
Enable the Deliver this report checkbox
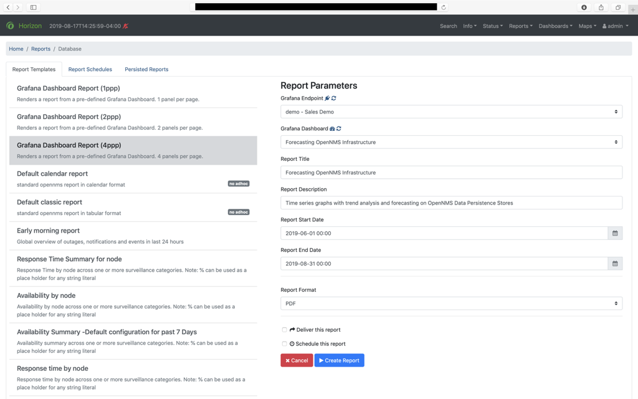pyautogui.click(x=284, y=329)
